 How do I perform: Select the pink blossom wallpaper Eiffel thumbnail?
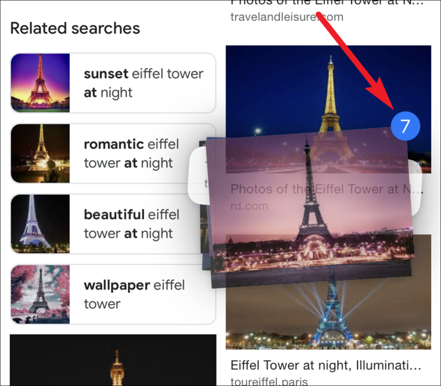40,294
